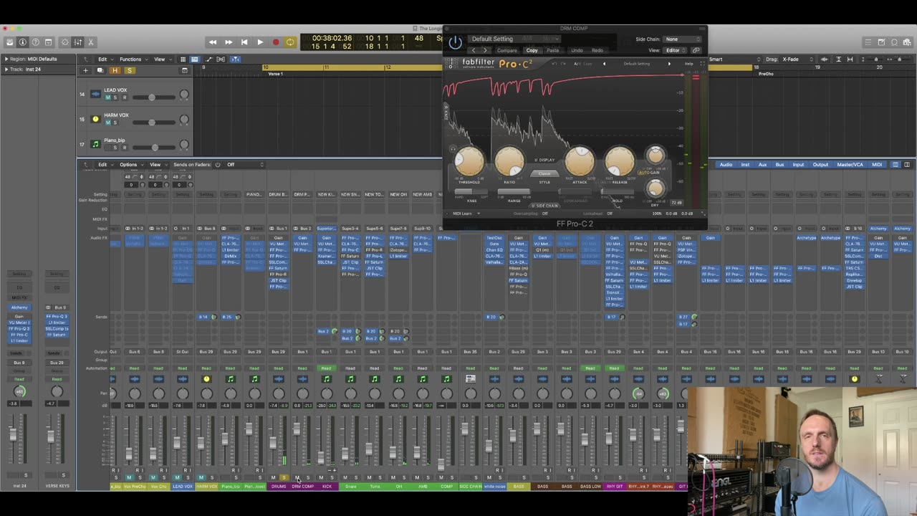Solo the LEAD VOX track
The height and width of the screenshot is (516, 917).
pos(116,97)
